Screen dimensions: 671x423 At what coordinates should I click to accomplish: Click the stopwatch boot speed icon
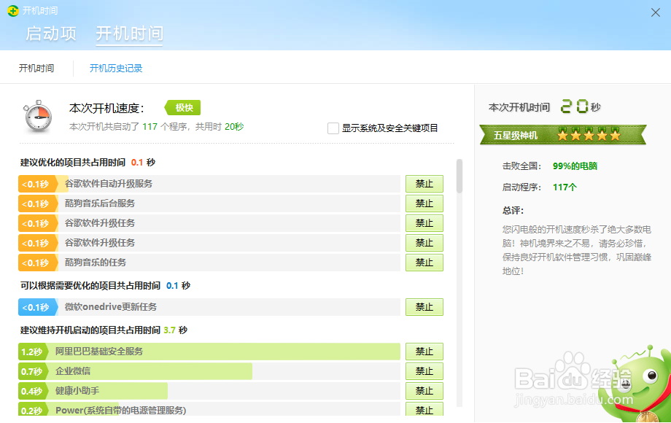point(38,117)
